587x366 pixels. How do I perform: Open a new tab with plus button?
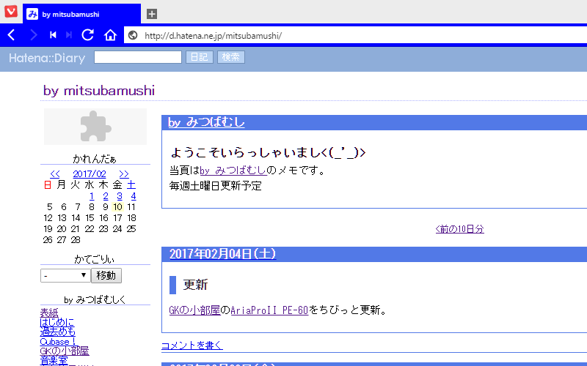152,14
